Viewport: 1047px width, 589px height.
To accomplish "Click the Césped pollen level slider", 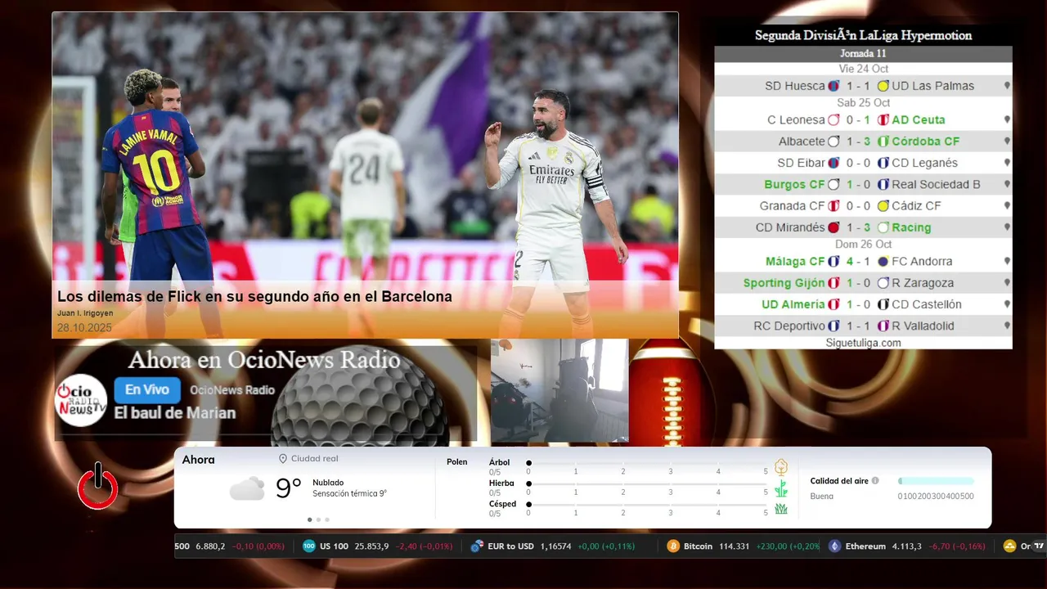I will point(647,505).
